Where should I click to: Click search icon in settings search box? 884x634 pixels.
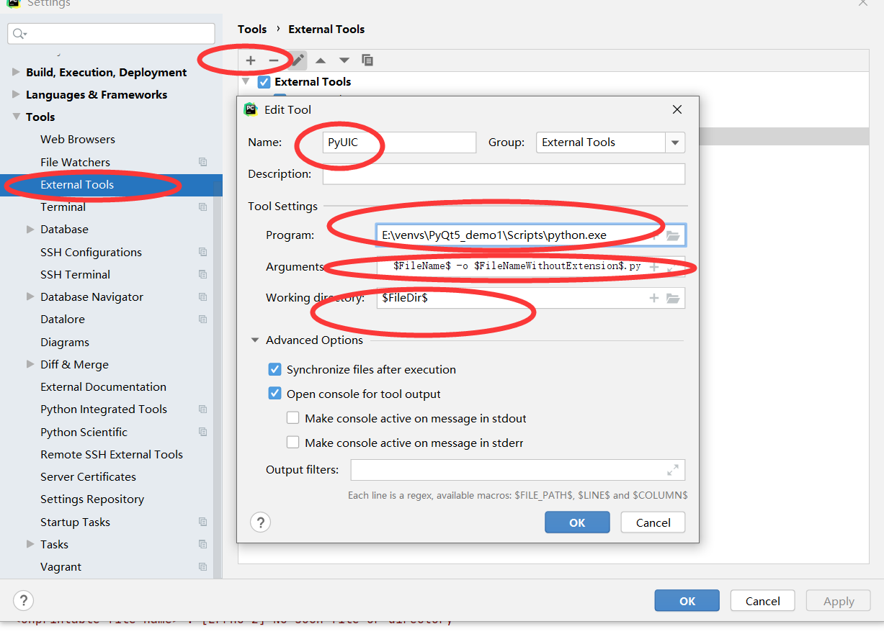click(x=20, y=34)
